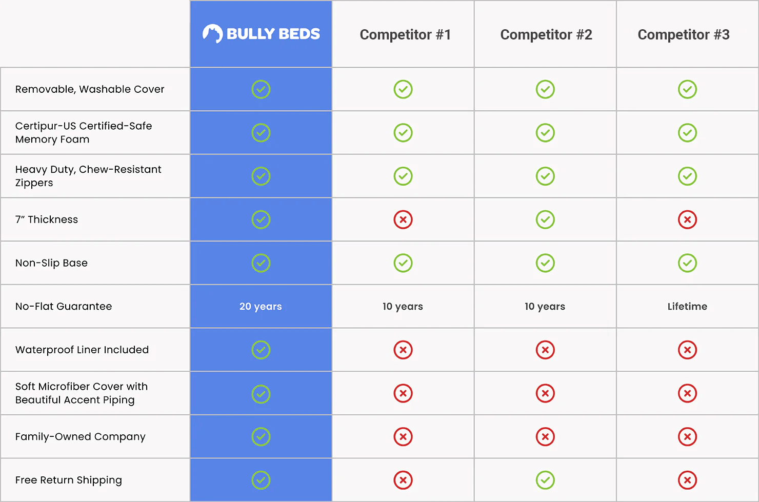Click the Bully Beds "20 years" guarantee cell
759x502 pixels.
[x=261, y=306]
